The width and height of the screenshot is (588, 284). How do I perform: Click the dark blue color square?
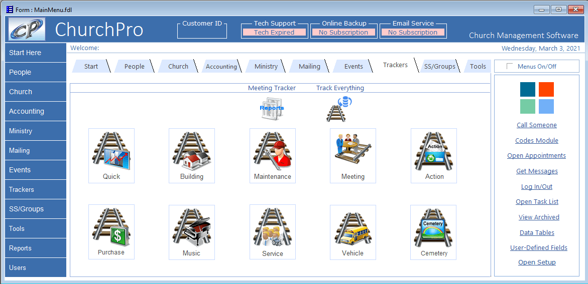(x=527, y=90)
